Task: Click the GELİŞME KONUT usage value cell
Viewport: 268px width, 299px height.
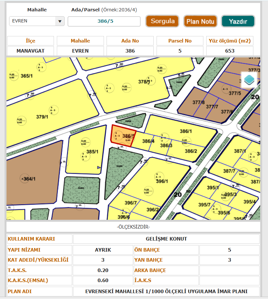Action: click(166, 239)
